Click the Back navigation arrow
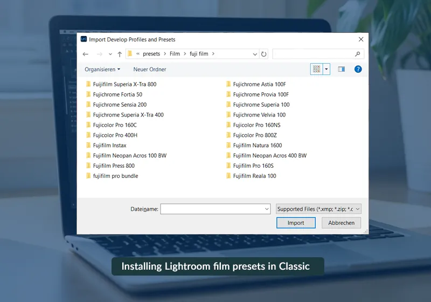The image size is (431, 302). pos(86,54)
